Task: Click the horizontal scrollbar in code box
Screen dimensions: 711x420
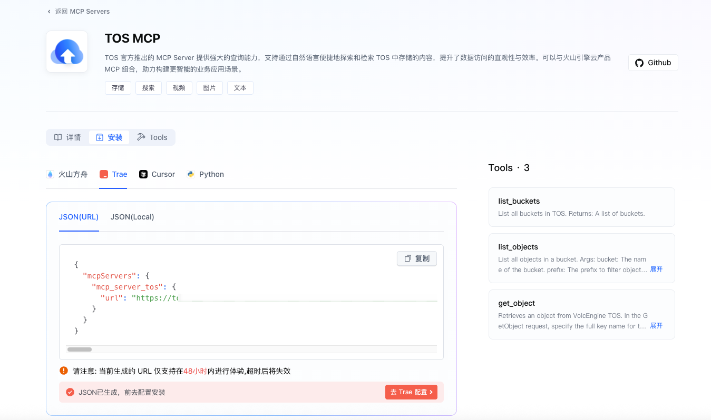Action: (x=80, y=349)
